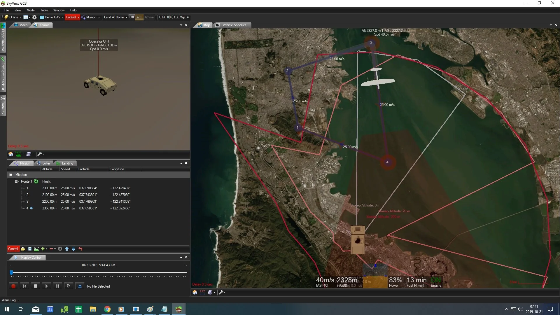560x315 pixels.
Task: Click the move waypoint up arrow
Action: pyautogui.click(x=67, y=249)
